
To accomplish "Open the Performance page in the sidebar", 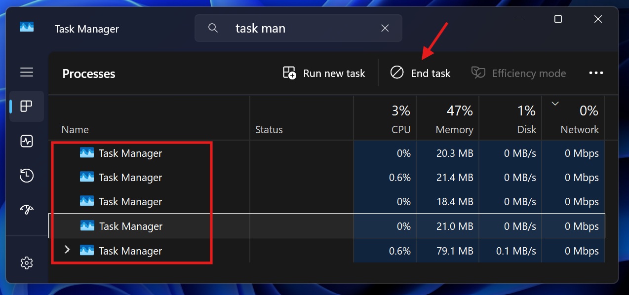I will [x=26, y=141].
